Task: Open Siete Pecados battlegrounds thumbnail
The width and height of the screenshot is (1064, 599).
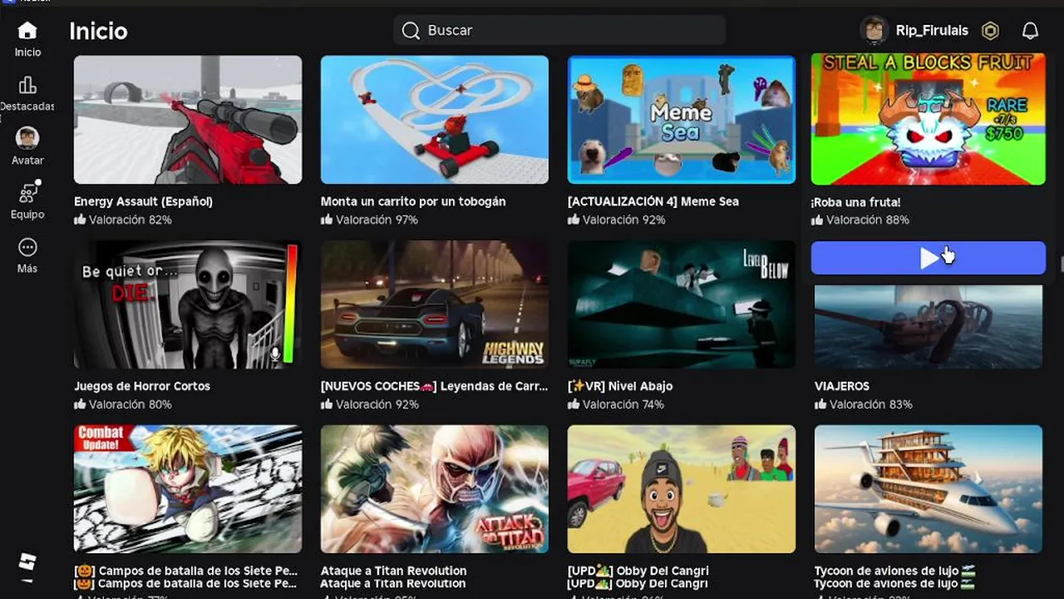Action: point(188,489)
